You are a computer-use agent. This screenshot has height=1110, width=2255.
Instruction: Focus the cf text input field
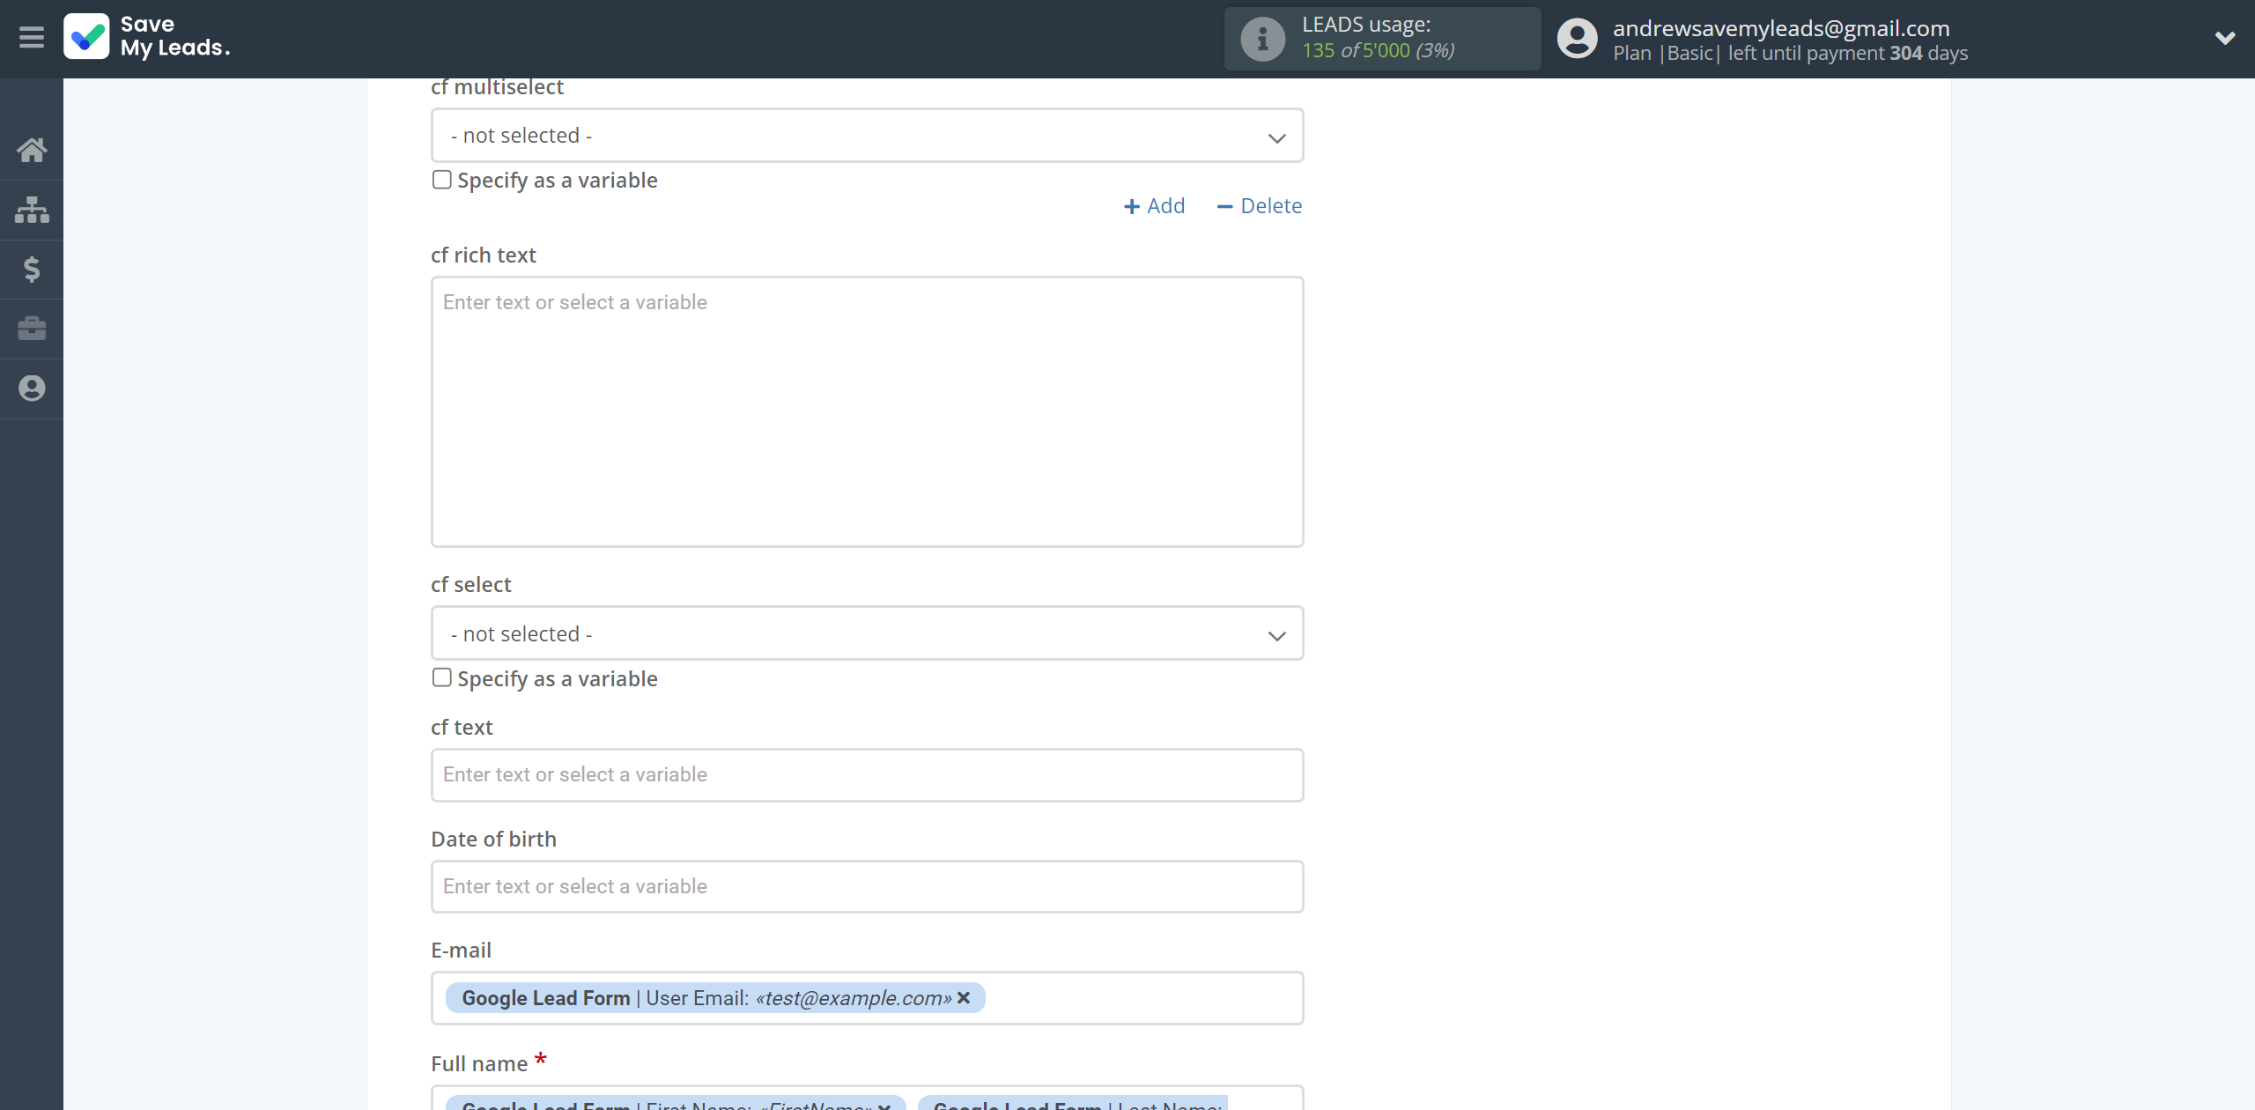[867, 775]
